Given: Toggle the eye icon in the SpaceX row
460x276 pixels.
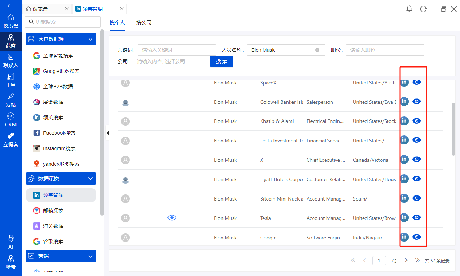Looking at the screenshot, I should (x=417, y=82).
